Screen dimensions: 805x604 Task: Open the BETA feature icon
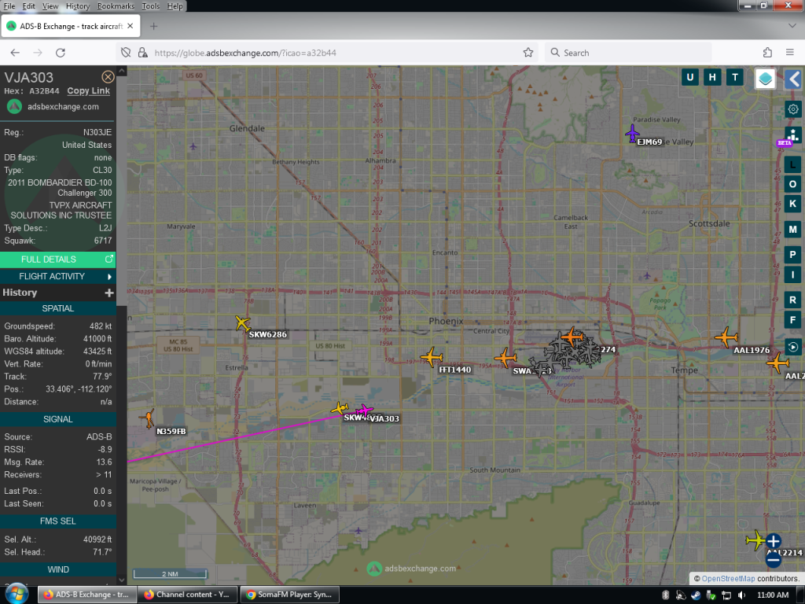click(x=792, y=137)
